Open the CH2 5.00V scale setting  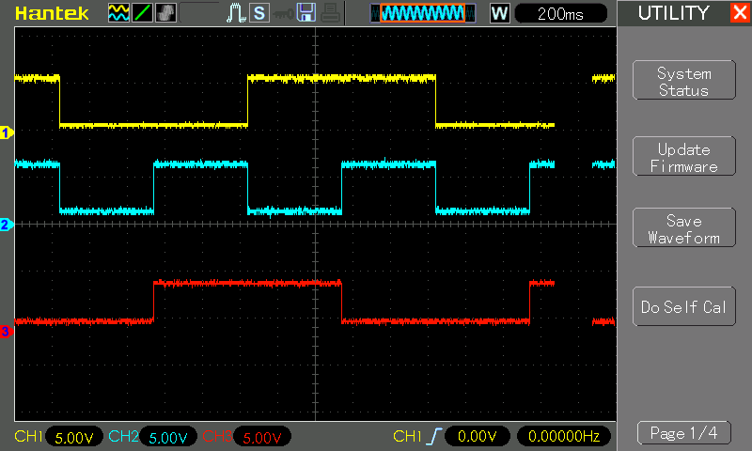[167, 437]
